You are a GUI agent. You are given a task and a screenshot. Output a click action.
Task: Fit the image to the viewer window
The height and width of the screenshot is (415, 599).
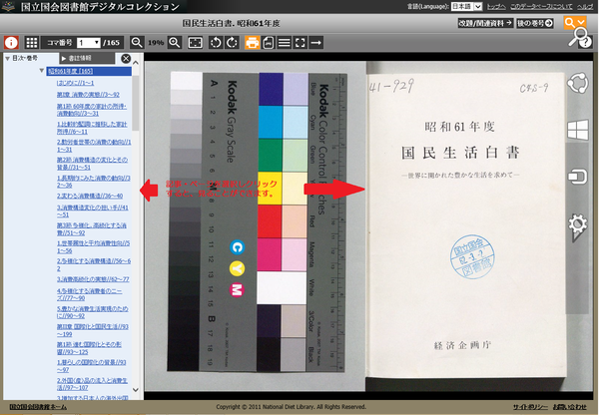196,42
